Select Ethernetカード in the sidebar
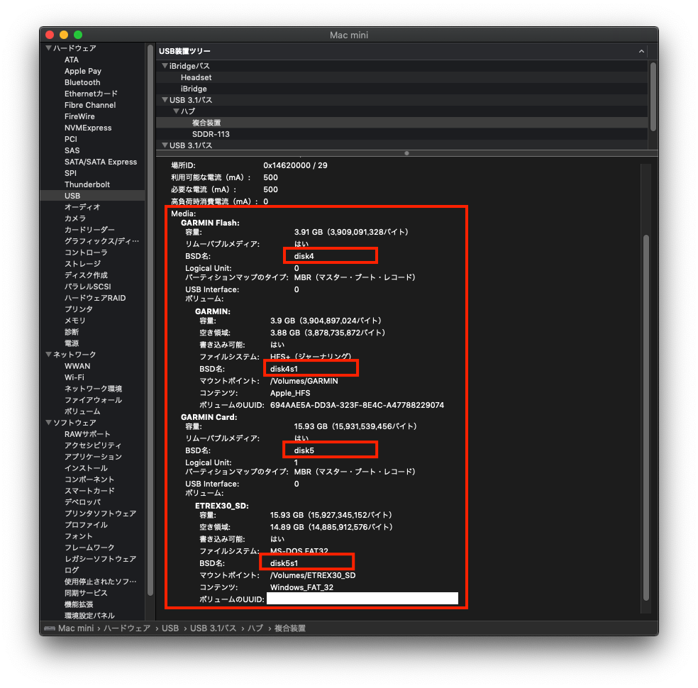This screenshot has height=688, width=698. 91,94
